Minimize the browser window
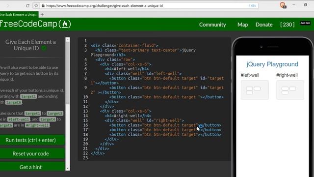The height and width of the screenshot is (177, 314). [294, 5]
